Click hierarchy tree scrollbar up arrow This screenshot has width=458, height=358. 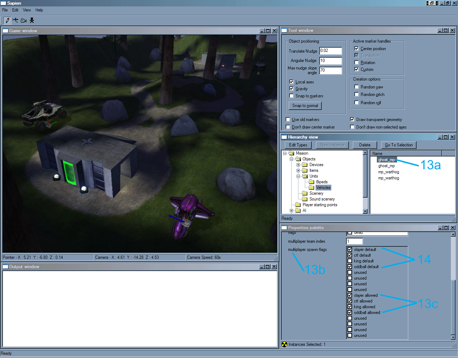[365, 153]
